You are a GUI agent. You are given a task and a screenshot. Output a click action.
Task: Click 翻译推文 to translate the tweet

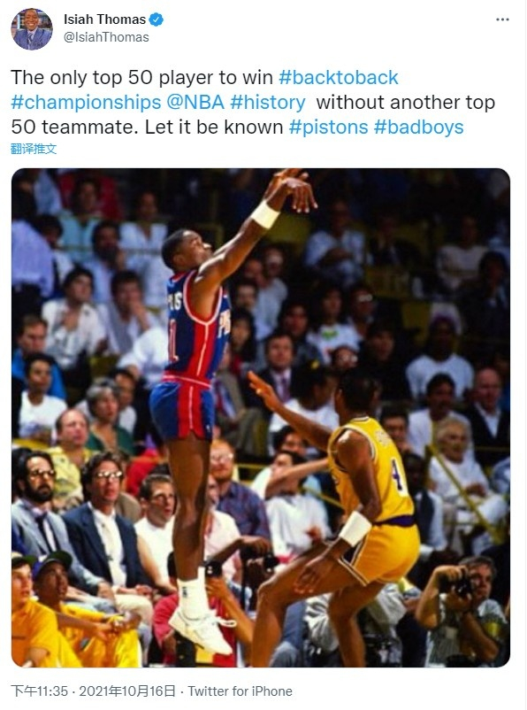tap(34, 149)
